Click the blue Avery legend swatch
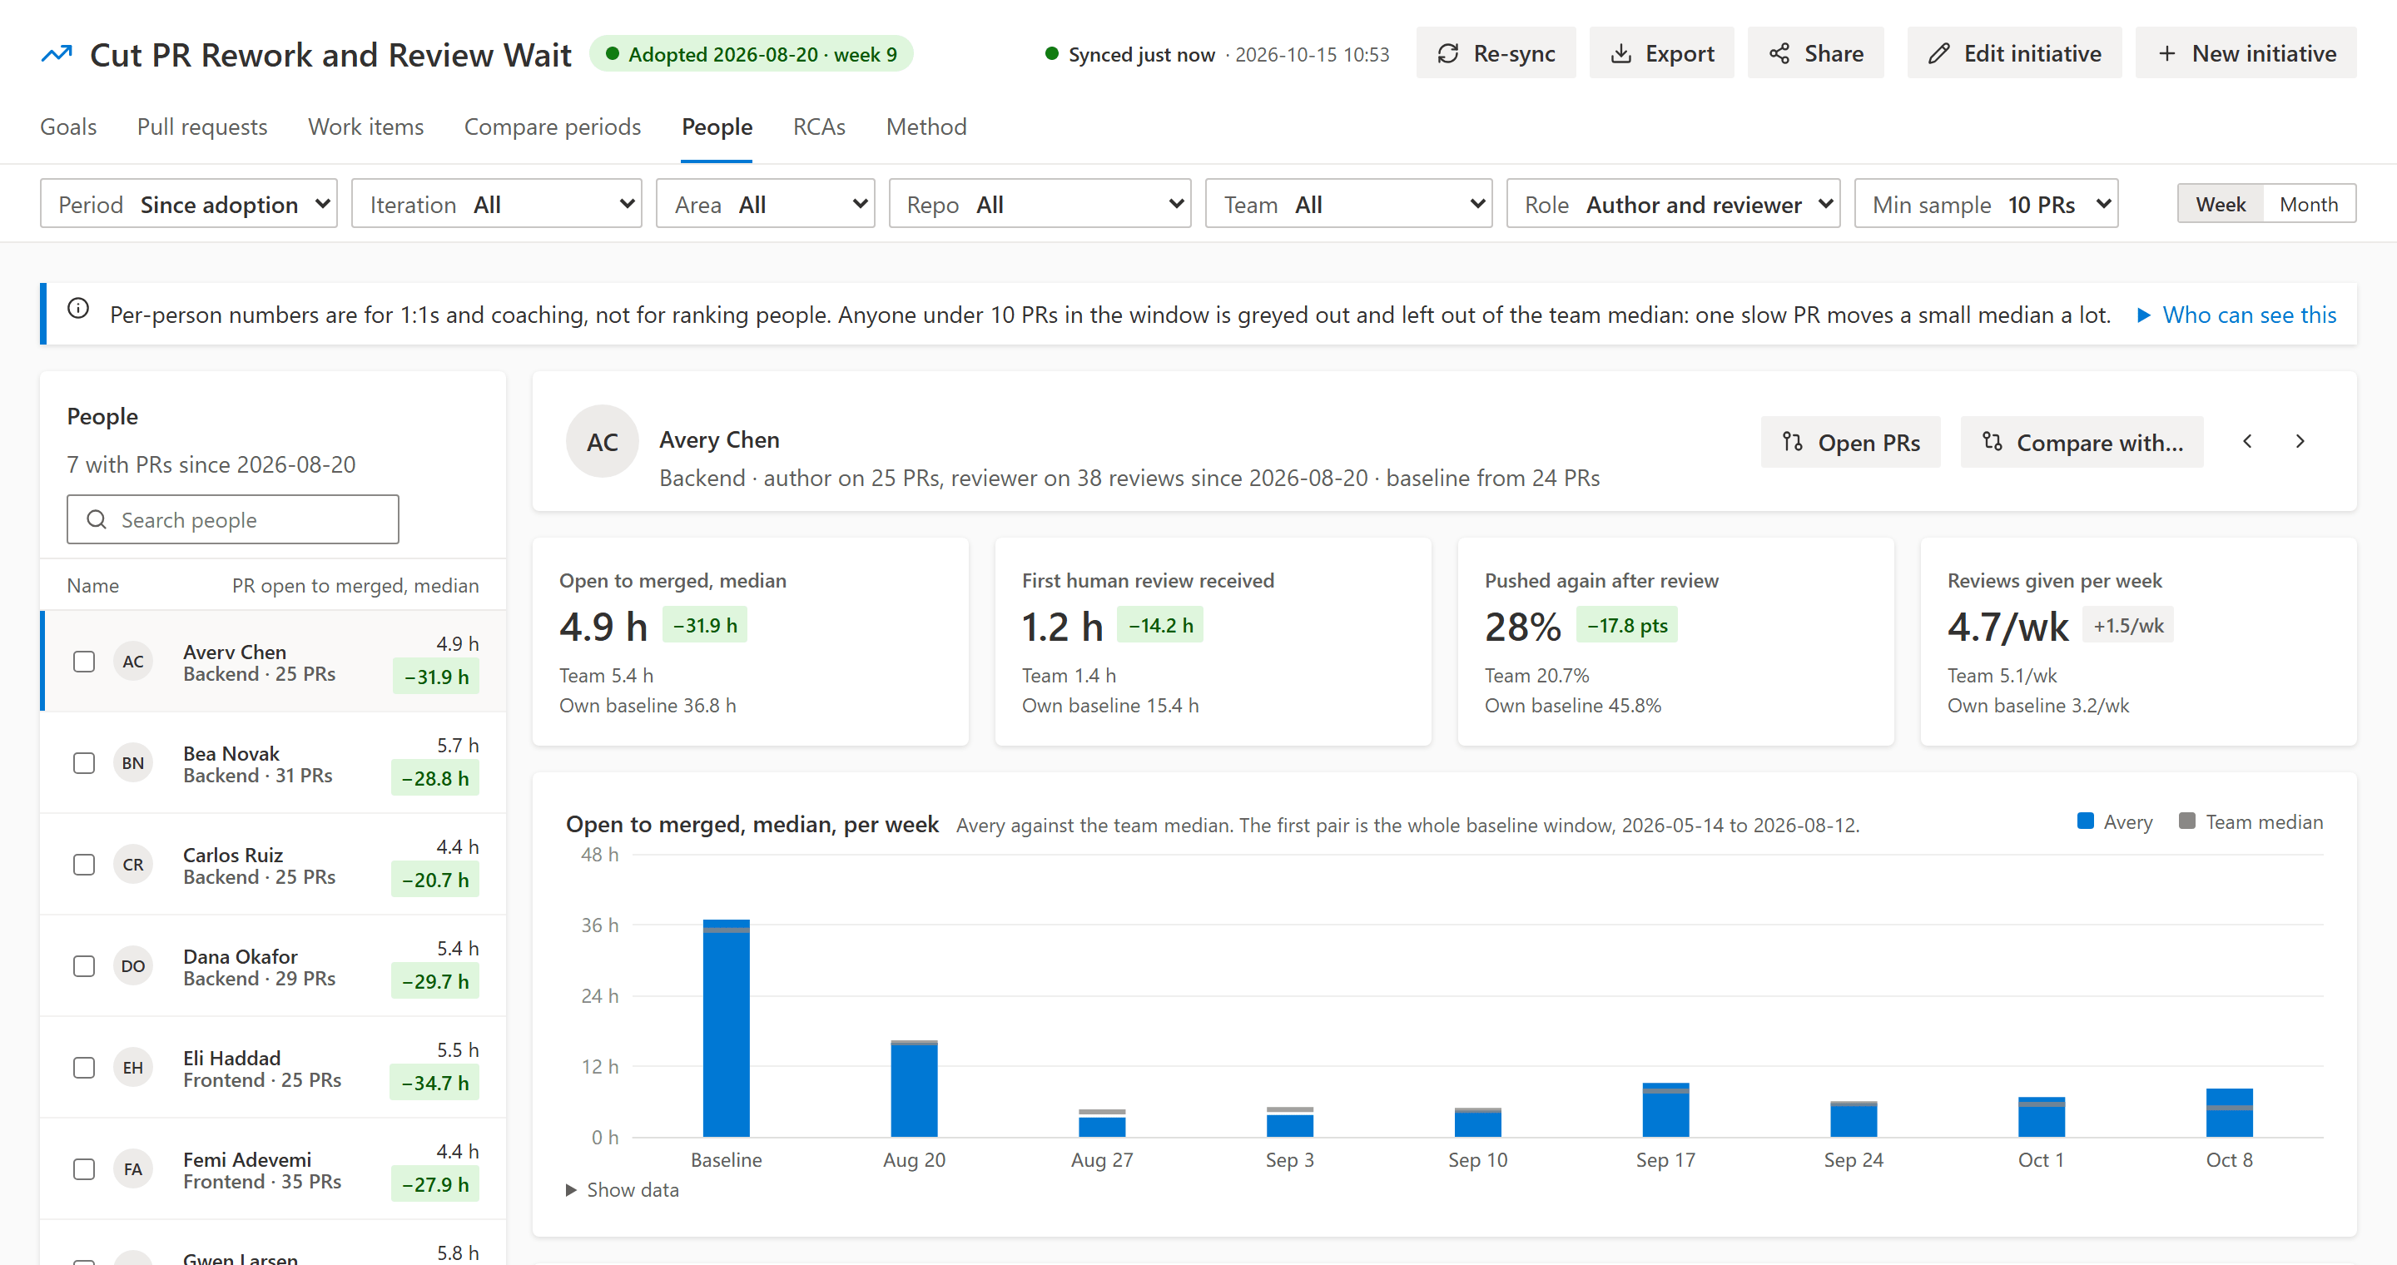Screen dimensions: 2397x1265 2085,821
